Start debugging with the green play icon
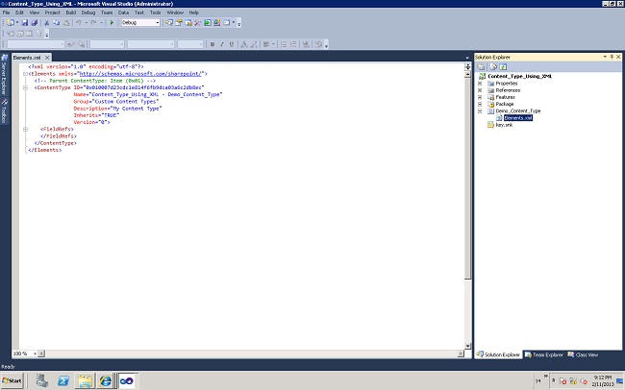625x390 pixels. [x=112, y=23]
